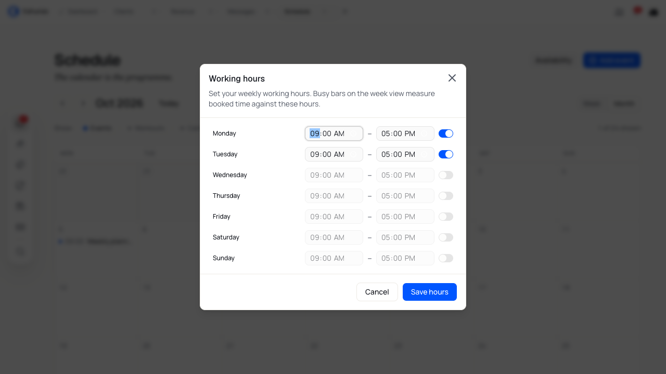Select Friday start time field
Viewport: 666px width, 374px height.
tap(334, 217)
